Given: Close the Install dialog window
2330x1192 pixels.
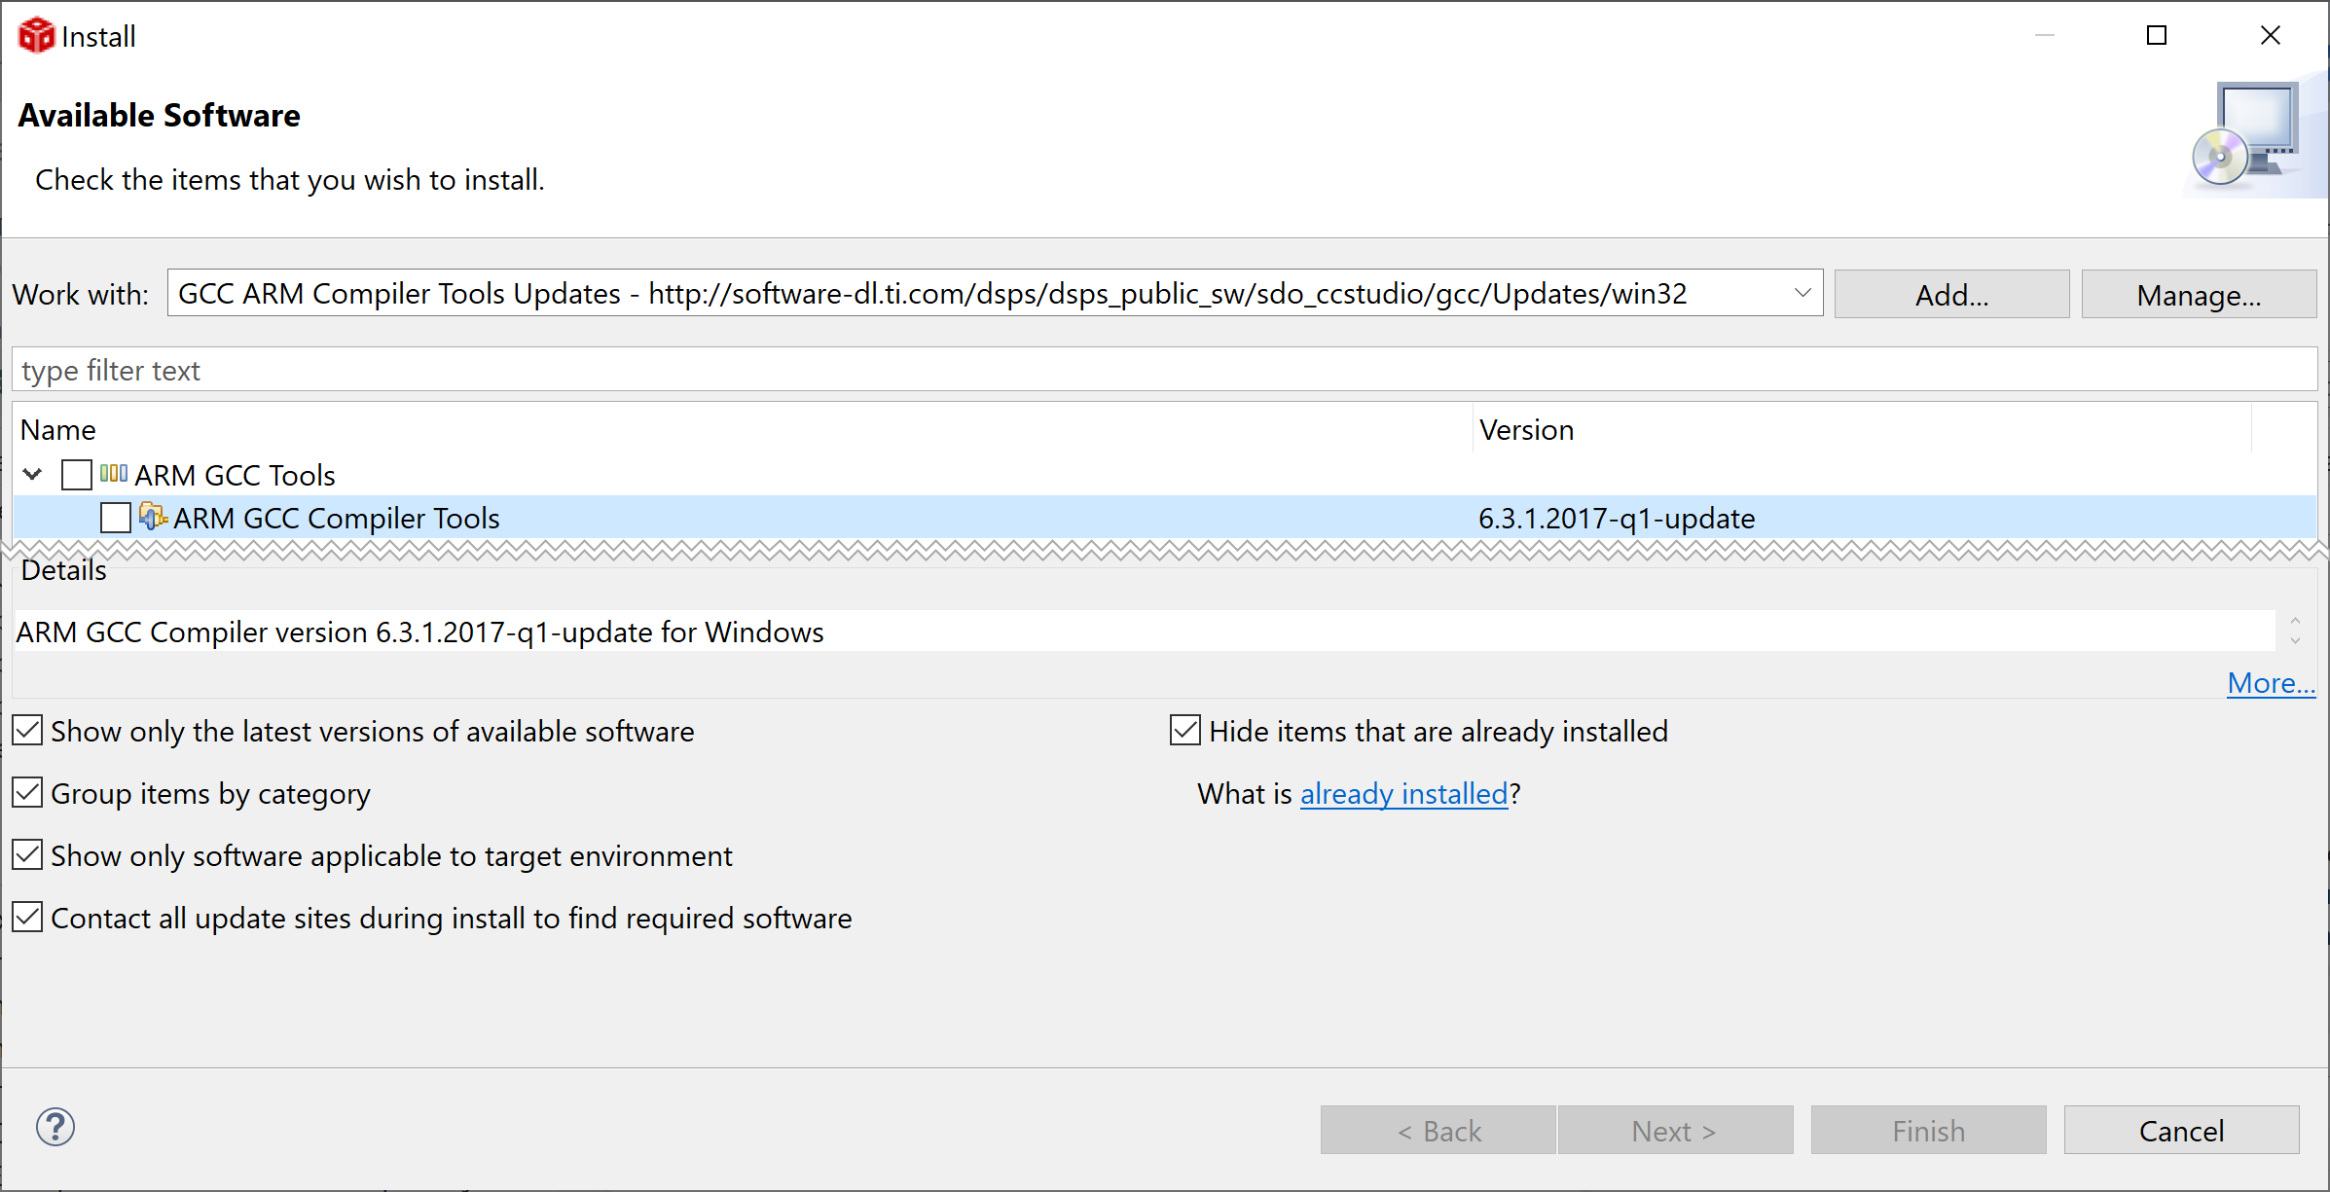Looking at the screenshot, I should point(2271,35).
